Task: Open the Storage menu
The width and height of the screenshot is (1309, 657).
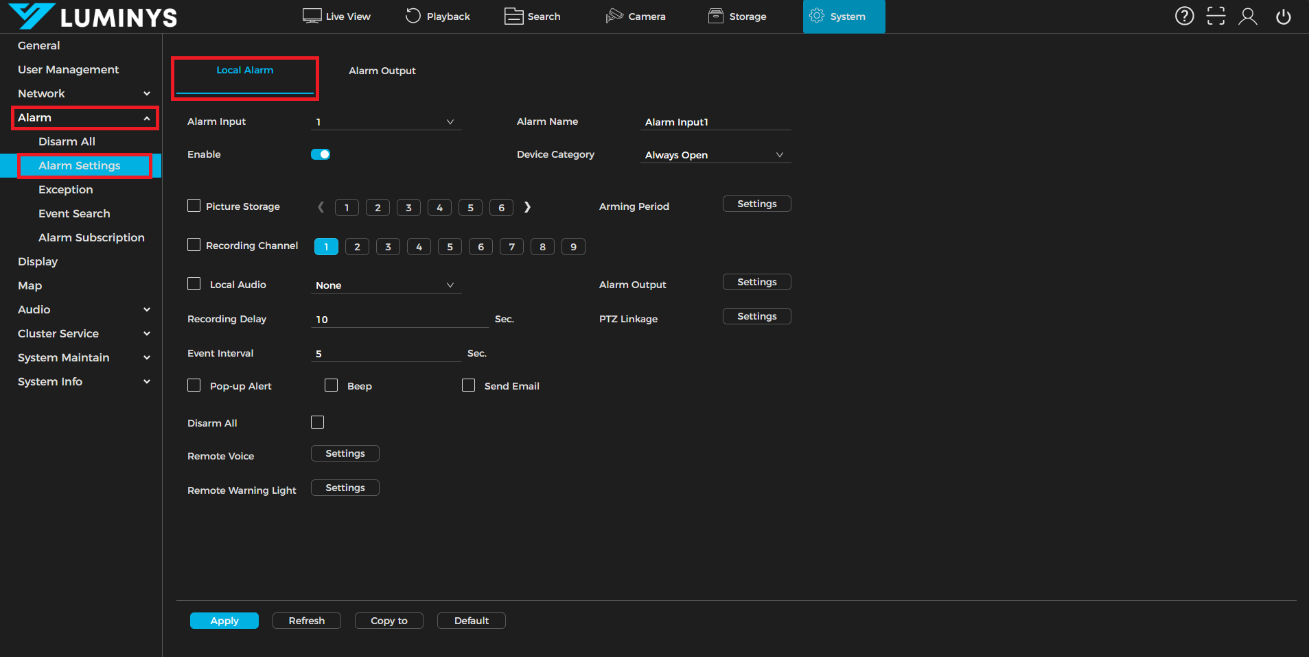Action: click(737, 16)
